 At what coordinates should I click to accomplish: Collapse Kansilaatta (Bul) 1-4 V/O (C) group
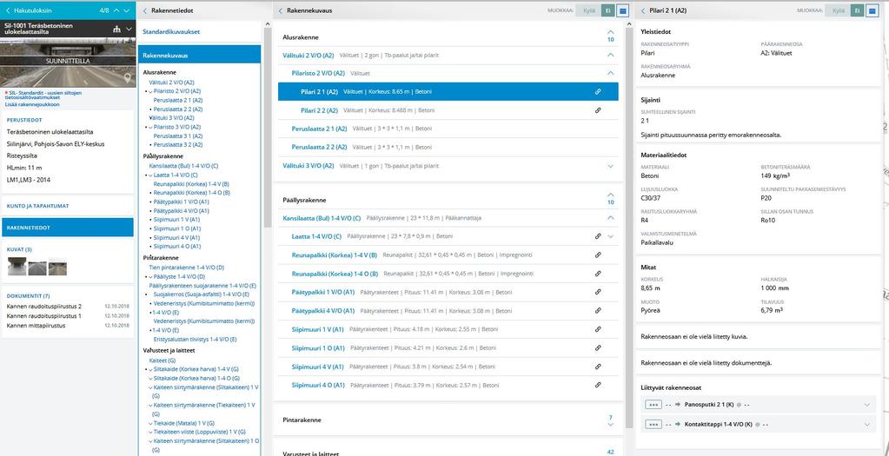pyautogui.click(x=611, y=217)
